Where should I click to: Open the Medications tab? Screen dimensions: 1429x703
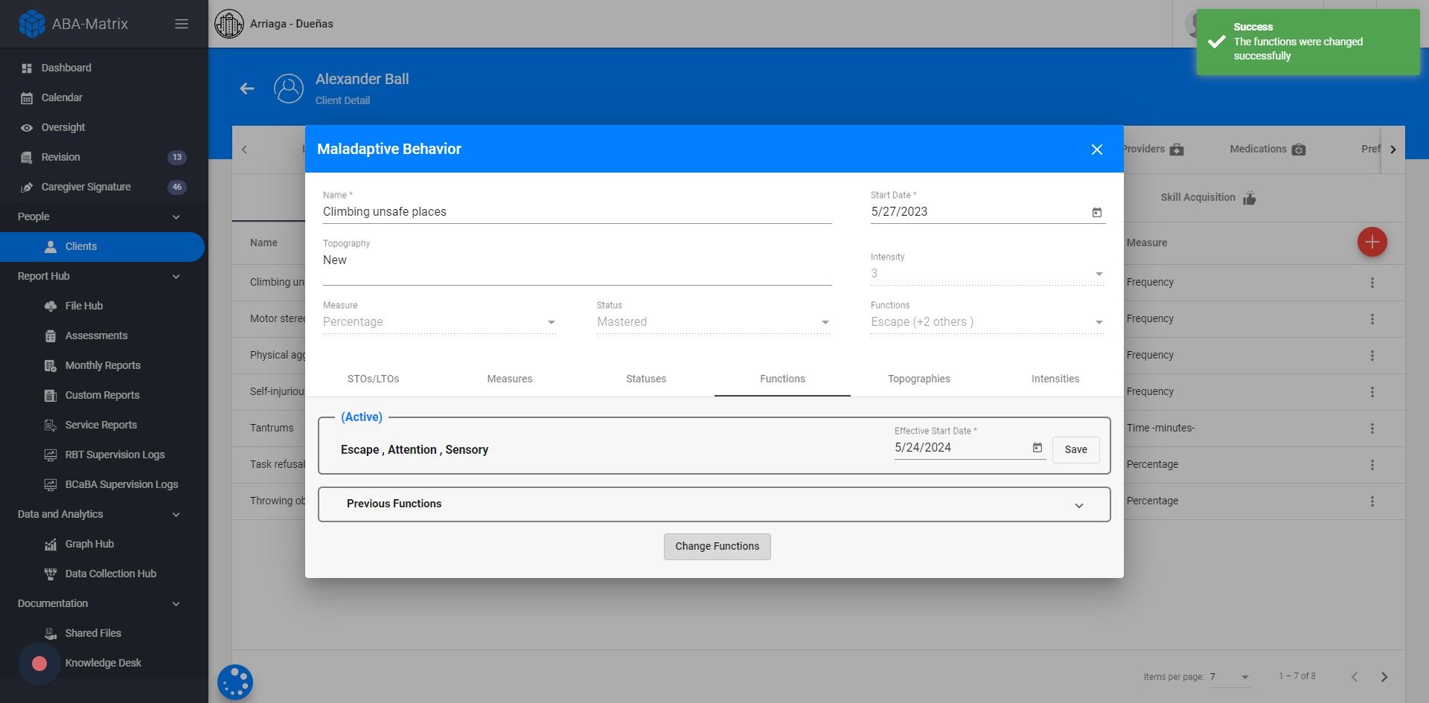[x=1267, y=150]
